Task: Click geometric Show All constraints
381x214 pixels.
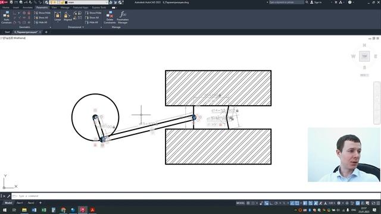Action: 41,17
